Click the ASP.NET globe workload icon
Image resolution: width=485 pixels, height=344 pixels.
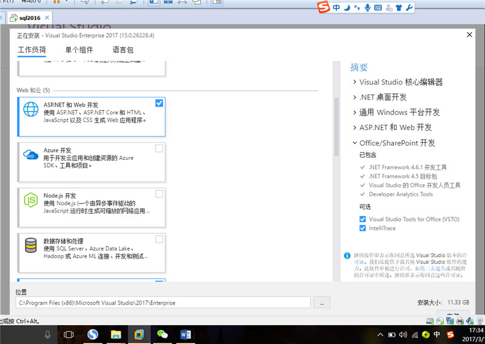tap(31, 109)
